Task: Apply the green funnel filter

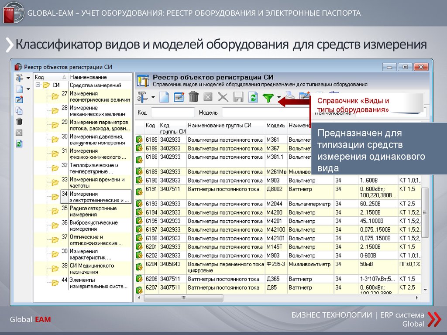Action: tap(268, 98)
